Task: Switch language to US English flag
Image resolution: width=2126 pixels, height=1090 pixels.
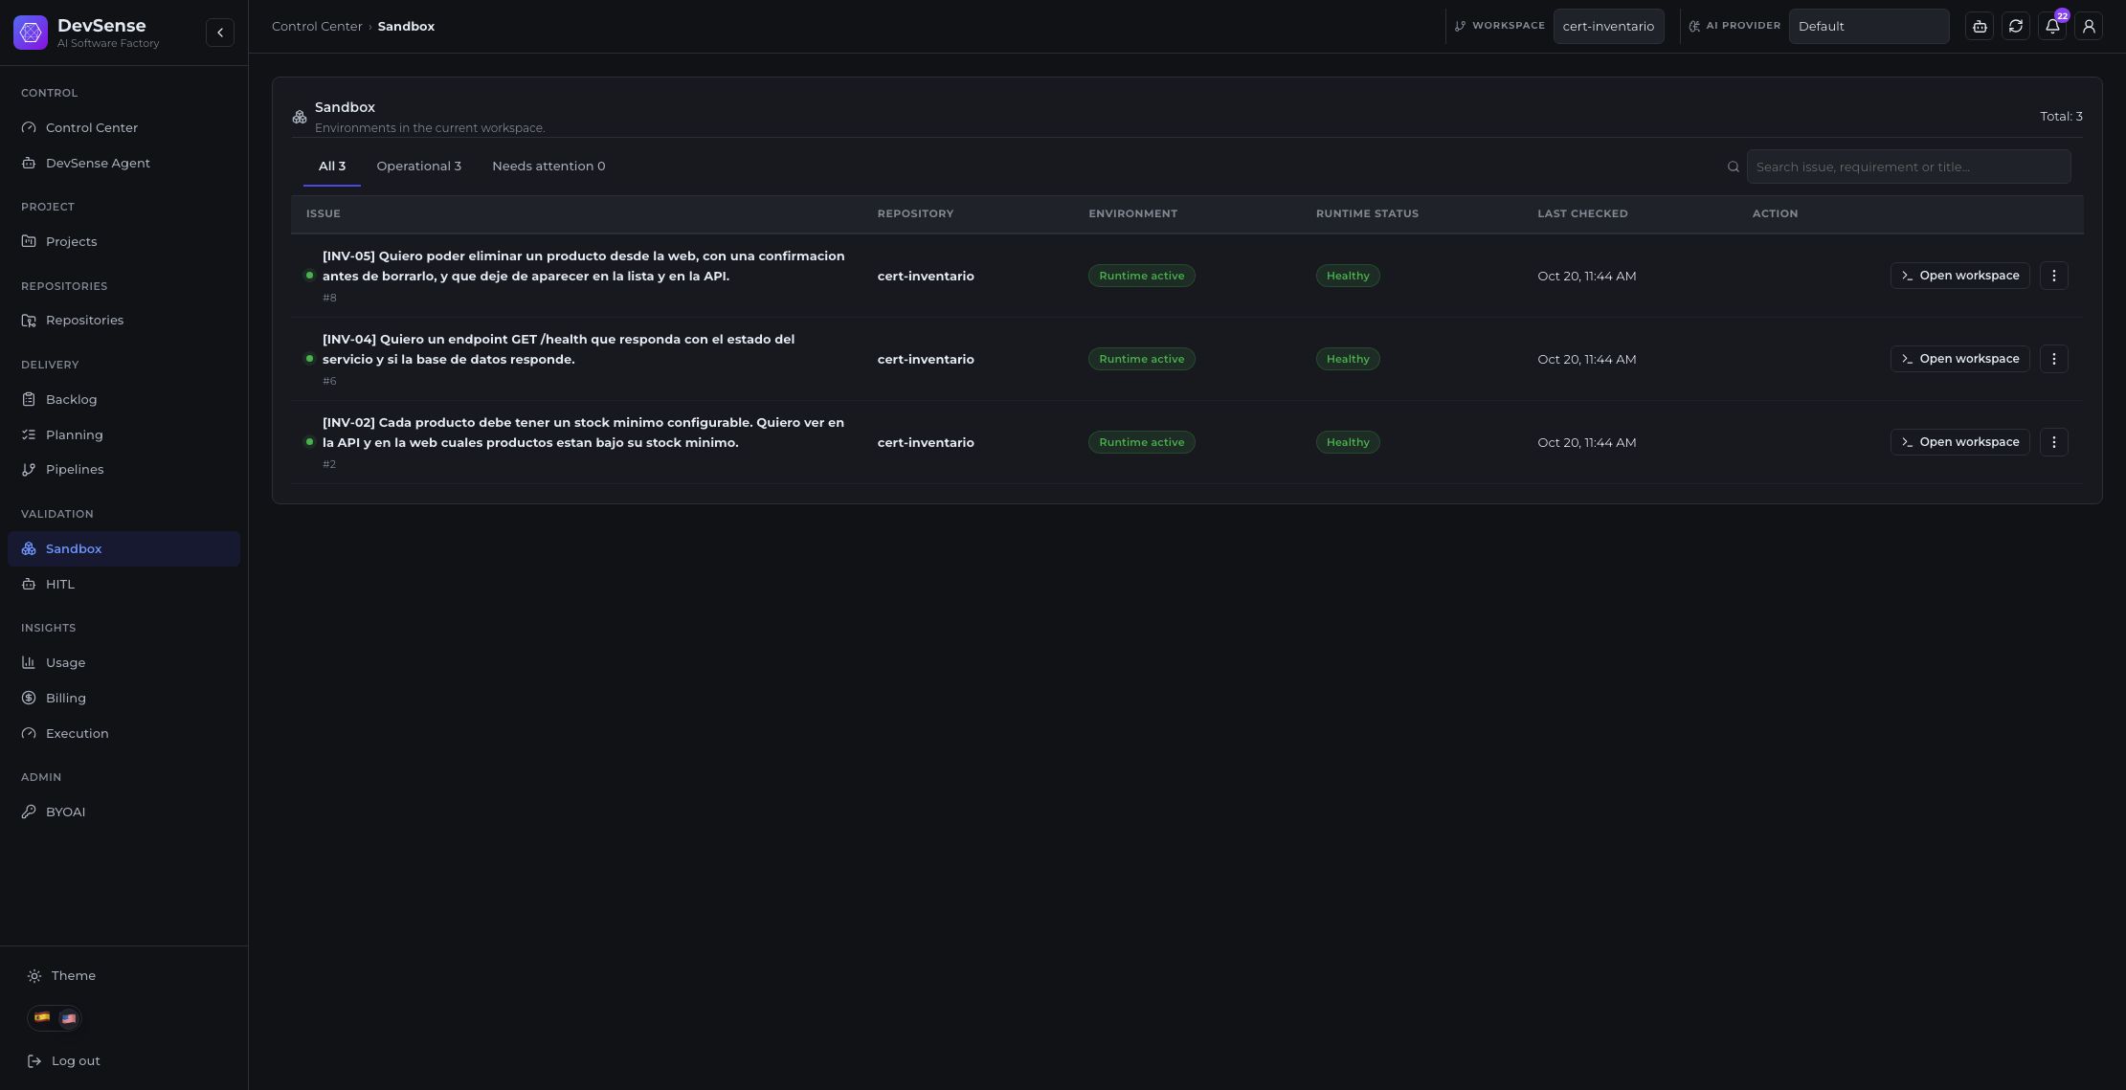Action: click(x=68, y=1018)
